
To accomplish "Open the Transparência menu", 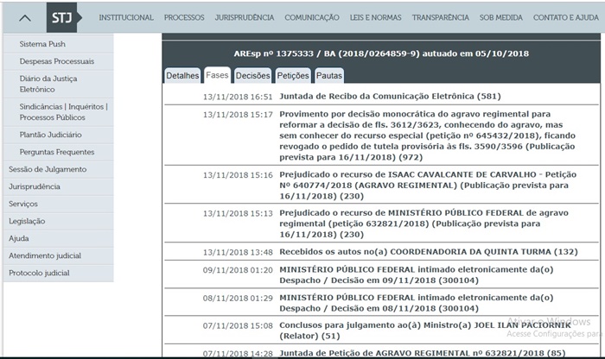I will [x=440, y=17].
